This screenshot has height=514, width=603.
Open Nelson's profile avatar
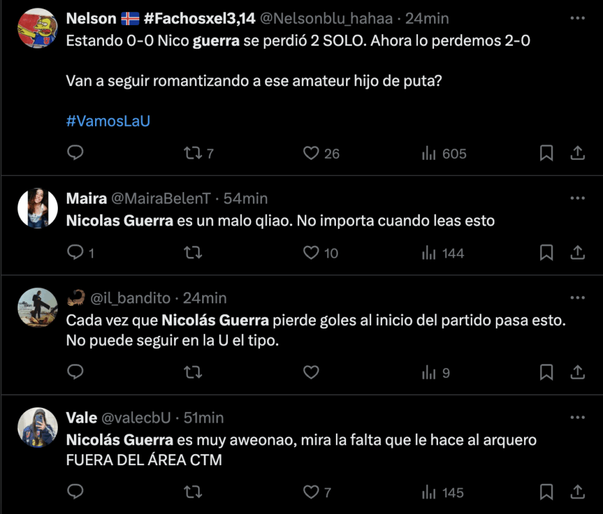click(37, 28)
